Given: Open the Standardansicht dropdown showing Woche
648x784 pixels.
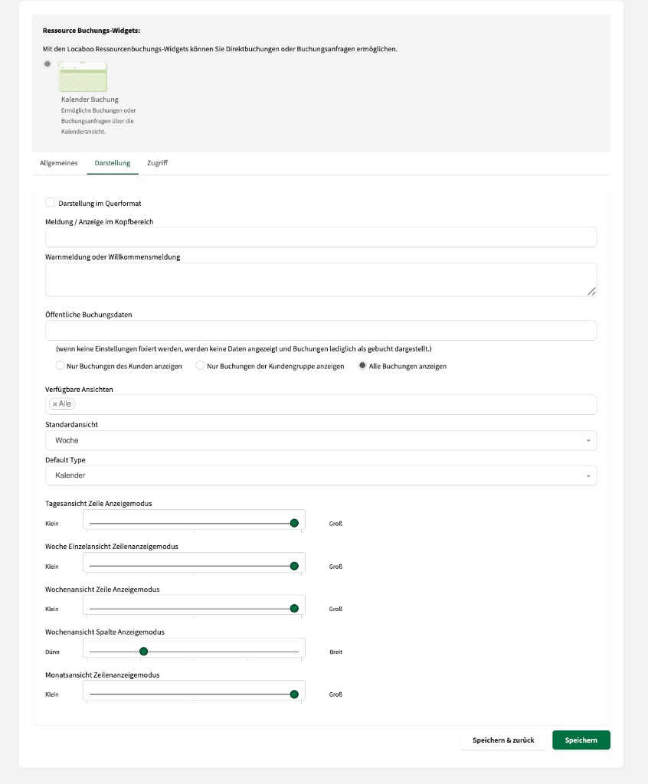Looking at the screenshot, I should coord(322,440).
